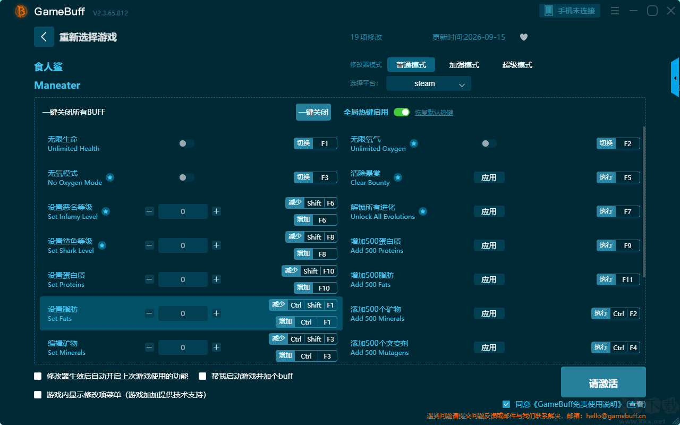Image resolution: width=680 pixels, height=425 pixels.
Task: Increase Set Fats with plus button
Action: [216, 313]
